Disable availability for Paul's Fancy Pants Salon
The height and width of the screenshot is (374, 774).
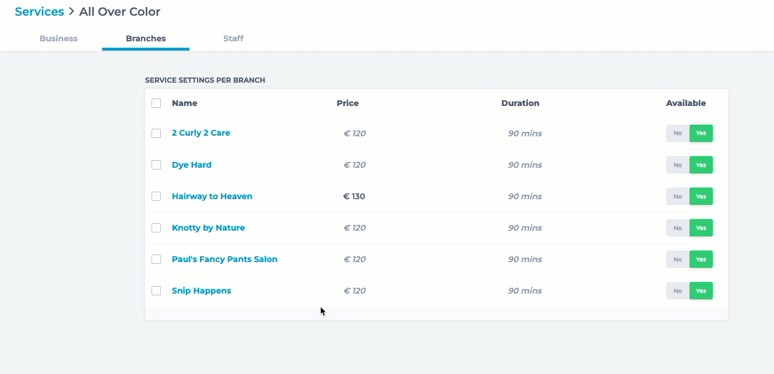tap(677, 259)
